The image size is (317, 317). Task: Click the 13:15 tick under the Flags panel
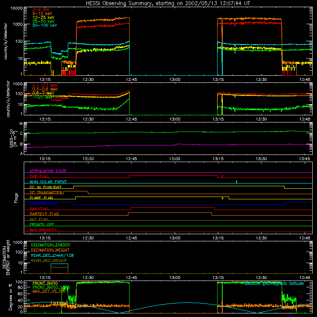coord(218,238)
